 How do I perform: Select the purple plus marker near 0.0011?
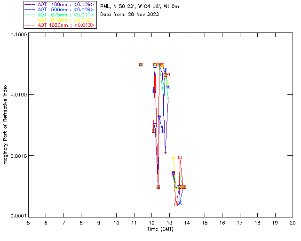(x=165, y=153)
